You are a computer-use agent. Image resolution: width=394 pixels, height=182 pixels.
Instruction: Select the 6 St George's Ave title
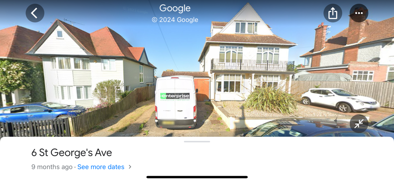[x=72, y=153]
